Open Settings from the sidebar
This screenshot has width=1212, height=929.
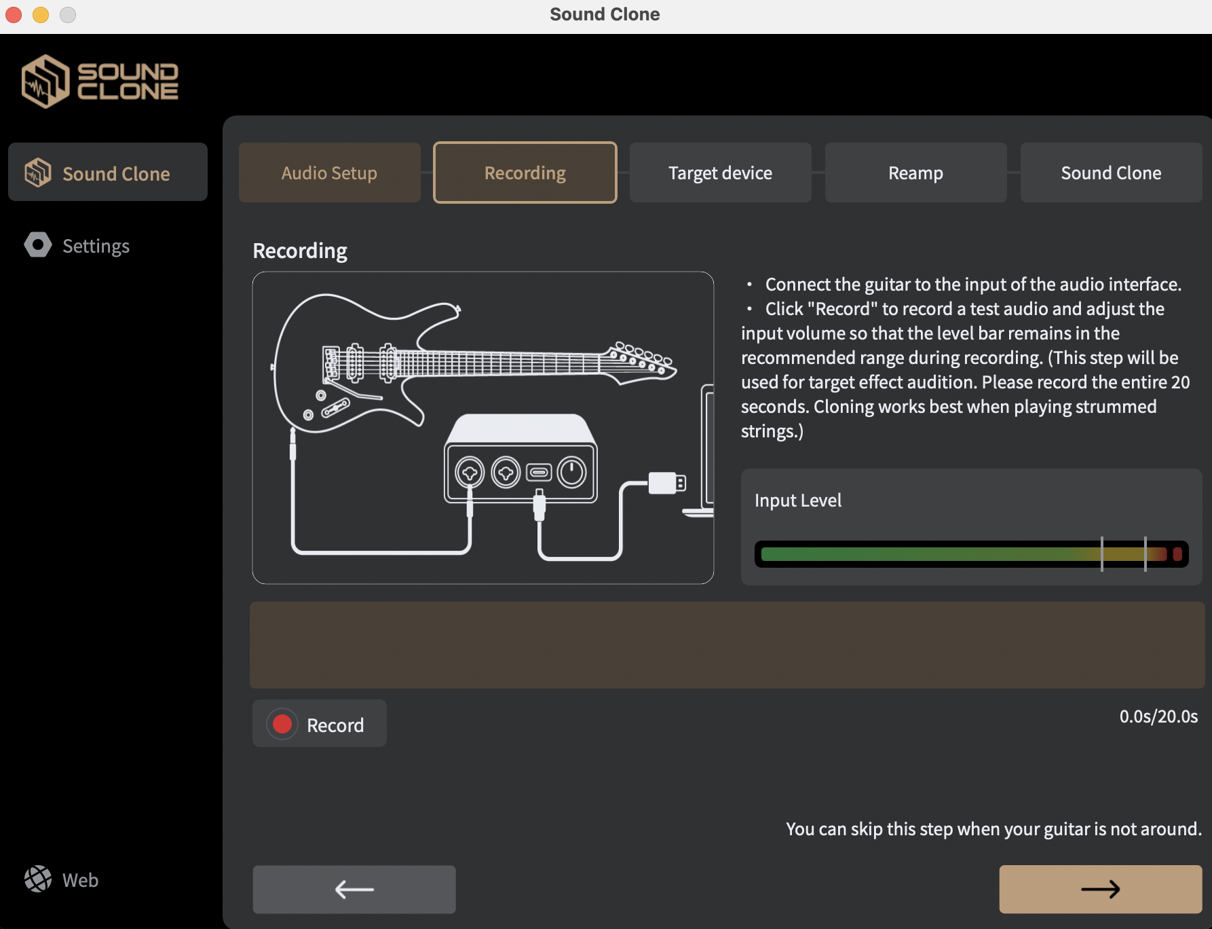96,246
